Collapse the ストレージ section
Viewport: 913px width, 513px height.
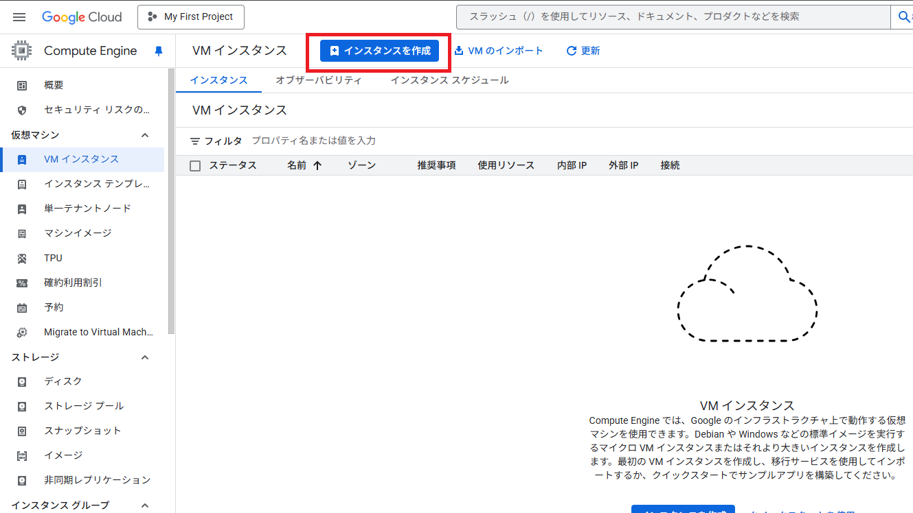(145, 357)
